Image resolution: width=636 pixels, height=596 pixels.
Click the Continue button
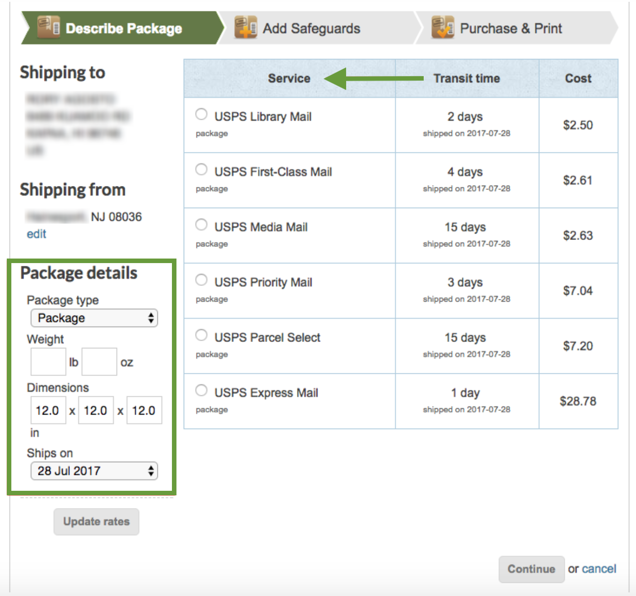pos(531,569)
